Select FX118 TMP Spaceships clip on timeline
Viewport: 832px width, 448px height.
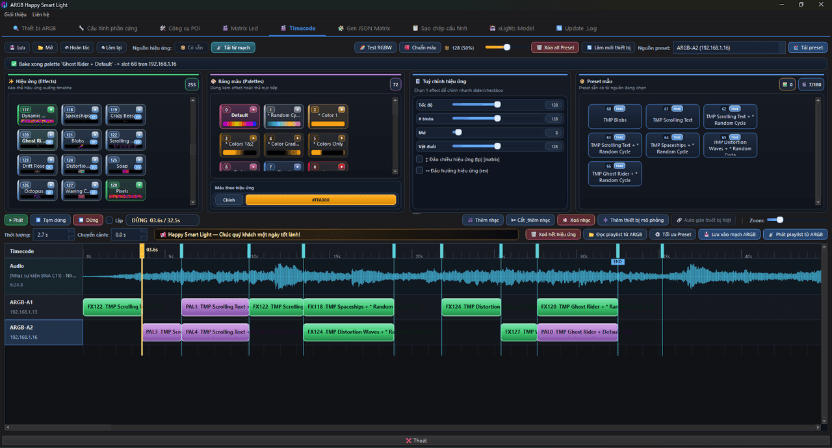(x=348, y=307)
